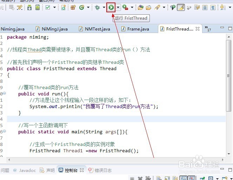Click the Remove Launch X console icon
Image resolution: width=233 pixels, height=180 pixels.
140,178
